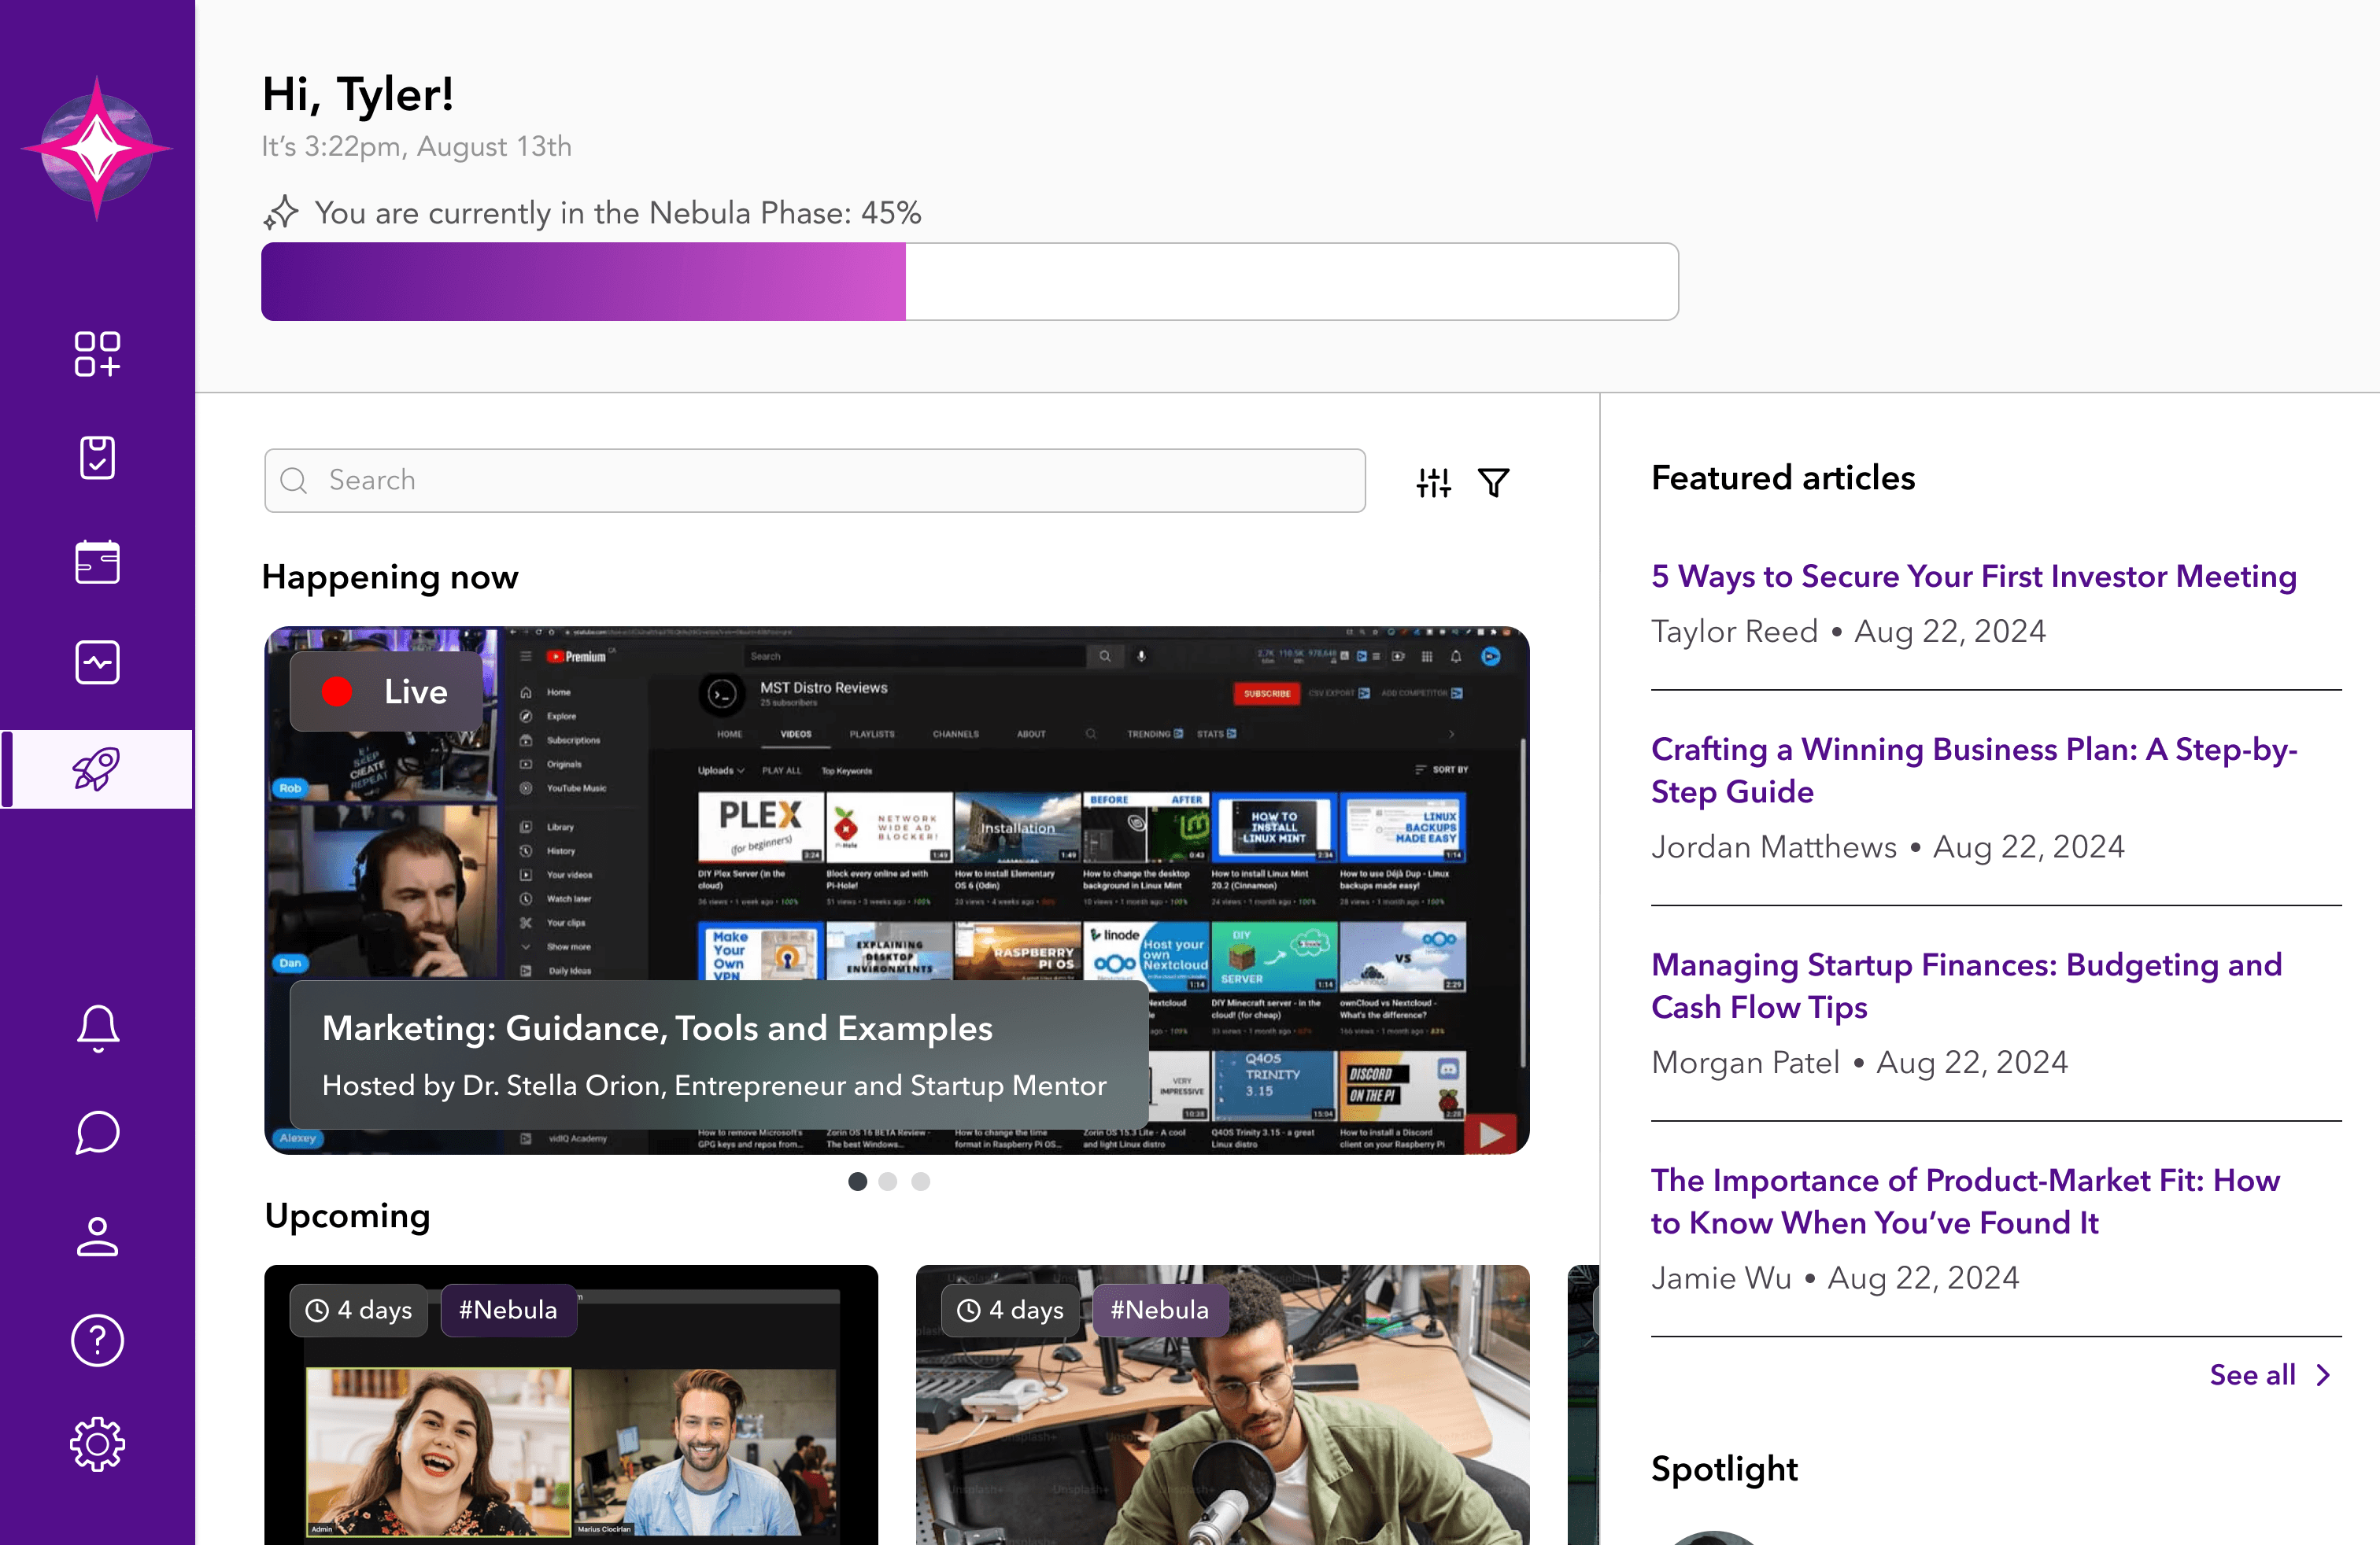
Task: Open search adjustment sliders icon
Action: tap(1433, 483)
